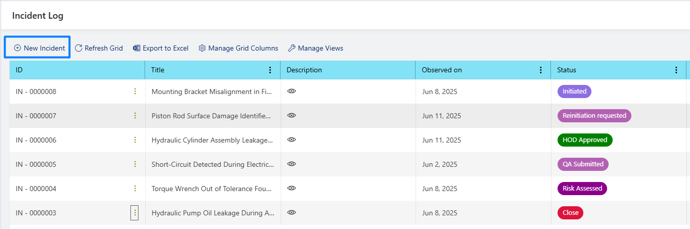The image size is (690, 229).
Task: View description eye icon for IN - 0000005
Action: coord(291,164)
